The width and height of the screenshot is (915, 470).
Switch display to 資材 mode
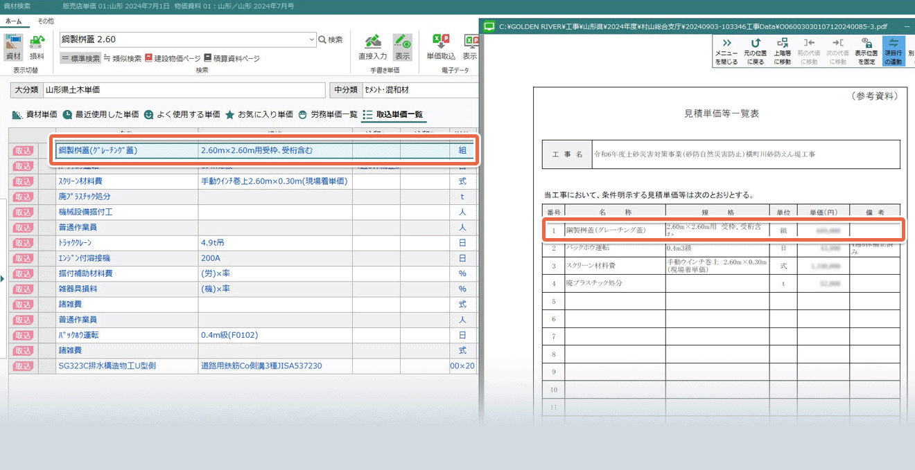click(x=13, y=47)
